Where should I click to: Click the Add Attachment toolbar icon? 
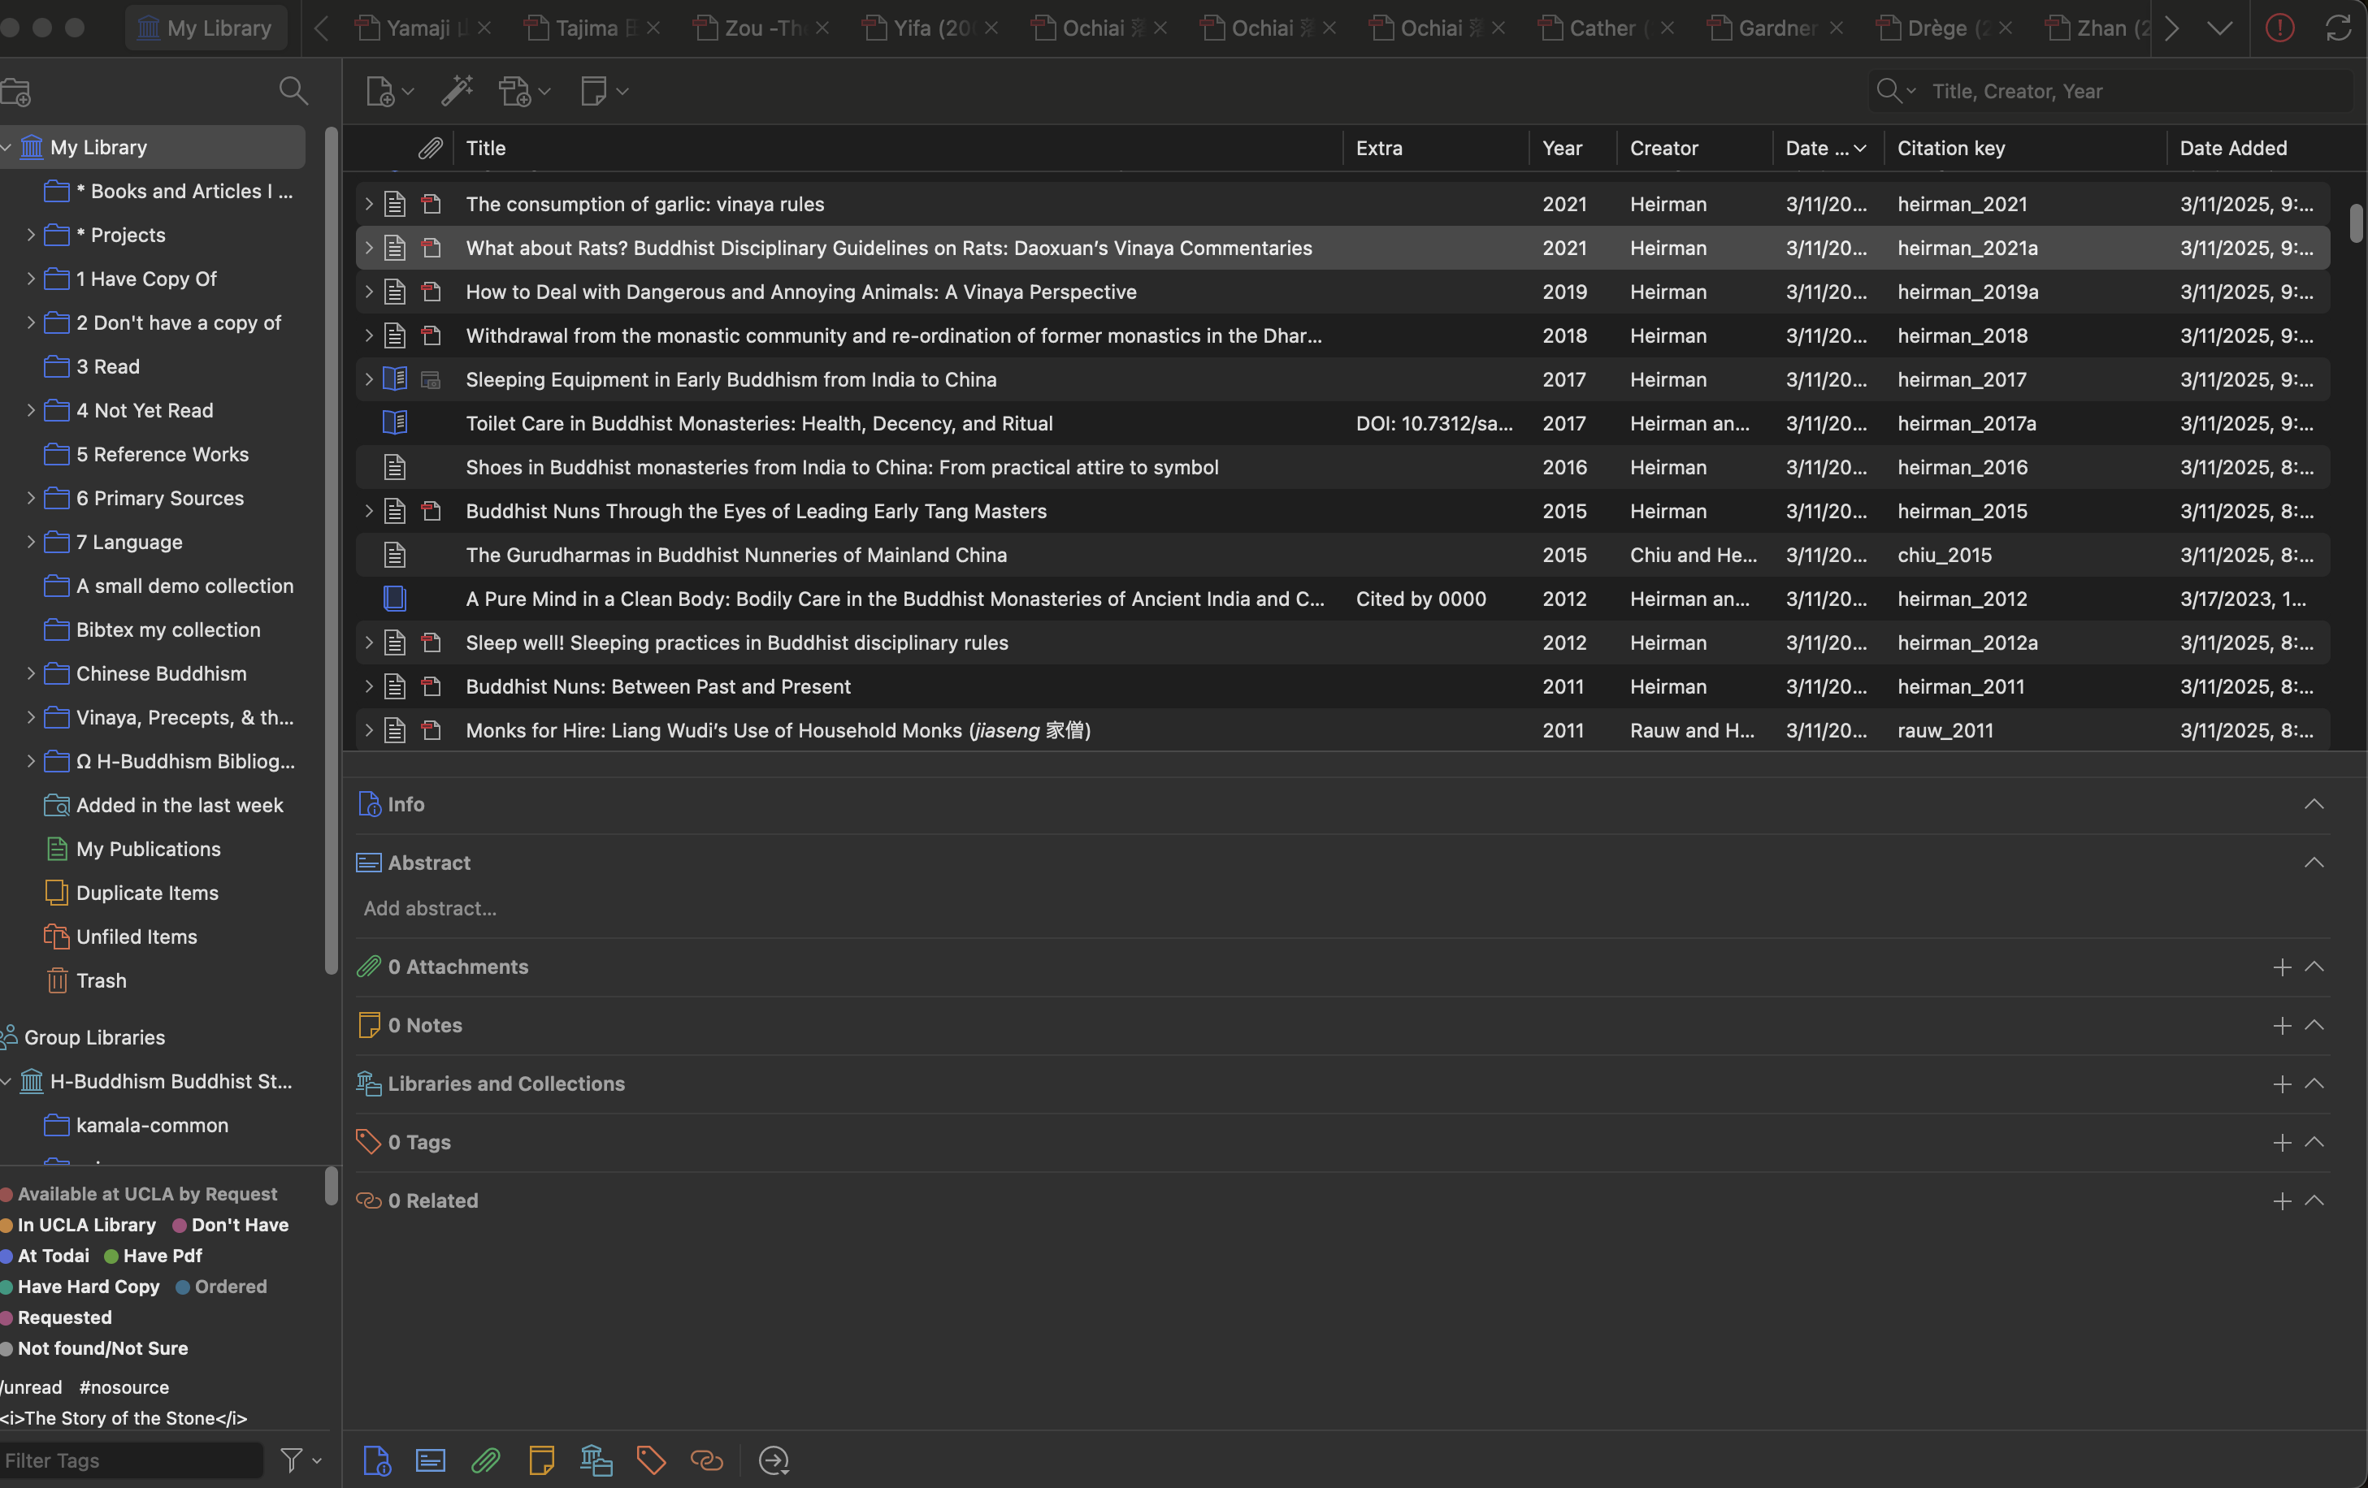click(514, 92)
